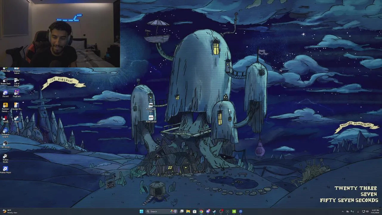The image size is (382, 215).
Task: Select the RODECaster App desktop icon
Action: pyautogui.click(x=151, y=107)
